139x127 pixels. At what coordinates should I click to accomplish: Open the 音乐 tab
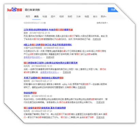coord(95,17)
